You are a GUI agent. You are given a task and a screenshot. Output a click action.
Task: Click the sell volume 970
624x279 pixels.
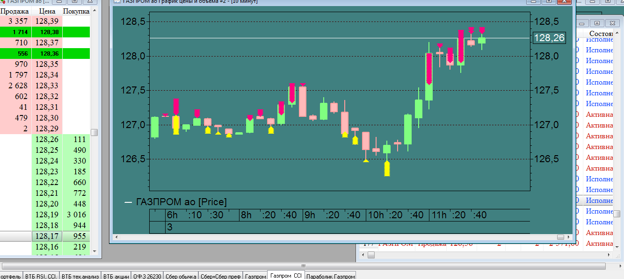[x=15, y=64]
